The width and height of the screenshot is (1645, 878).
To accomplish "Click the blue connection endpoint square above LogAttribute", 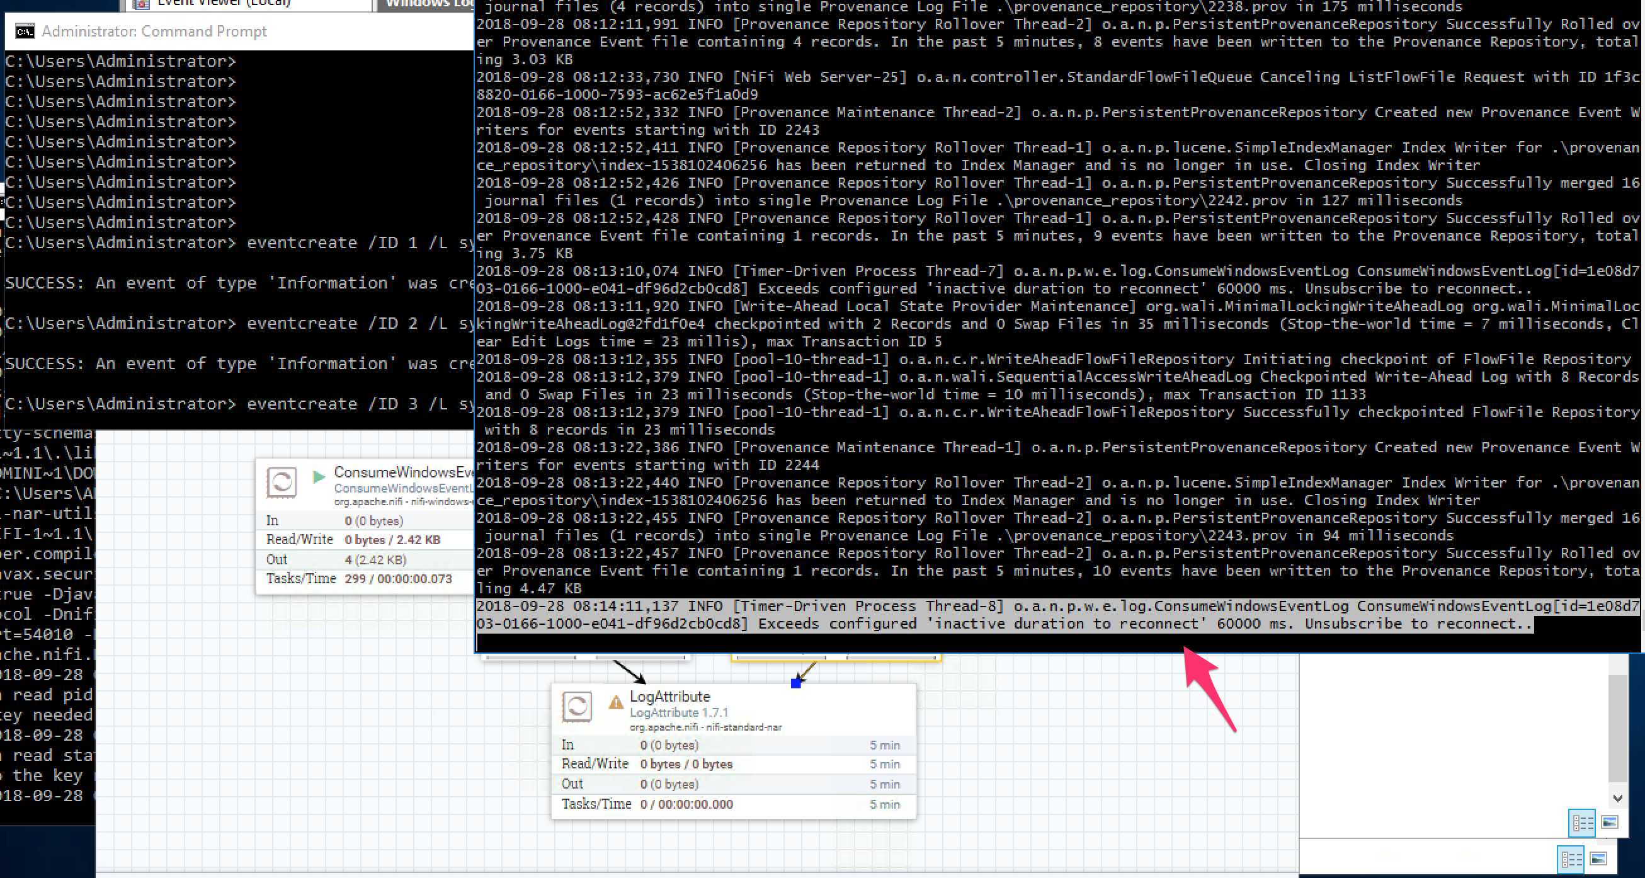I will [795, 683].
